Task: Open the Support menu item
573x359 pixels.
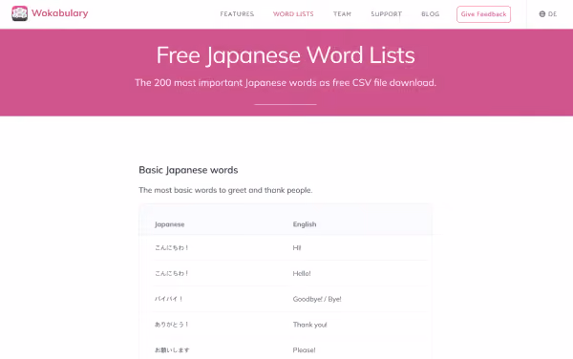Action: (x=386, y=14)
